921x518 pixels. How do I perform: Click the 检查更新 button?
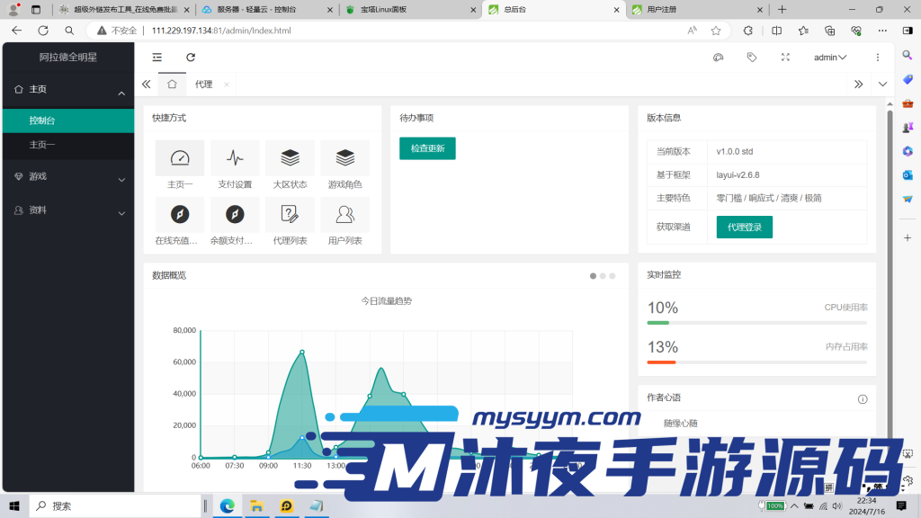(x=426, y=147)
